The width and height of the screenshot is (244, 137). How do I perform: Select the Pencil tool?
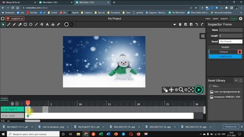[14, 24]
